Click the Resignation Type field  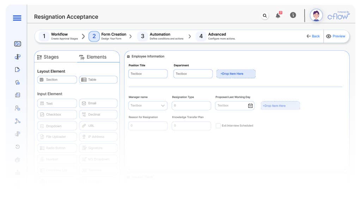(x=191, y=105)
